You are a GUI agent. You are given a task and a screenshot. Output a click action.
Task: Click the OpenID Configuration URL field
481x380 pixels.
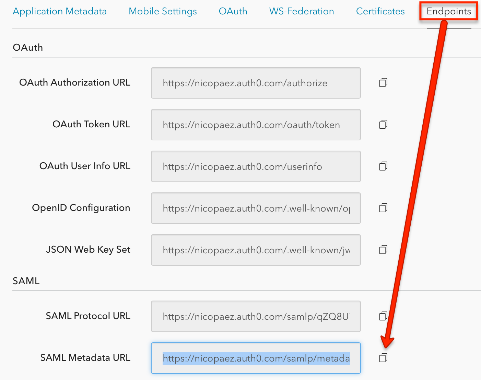point(256,208)
